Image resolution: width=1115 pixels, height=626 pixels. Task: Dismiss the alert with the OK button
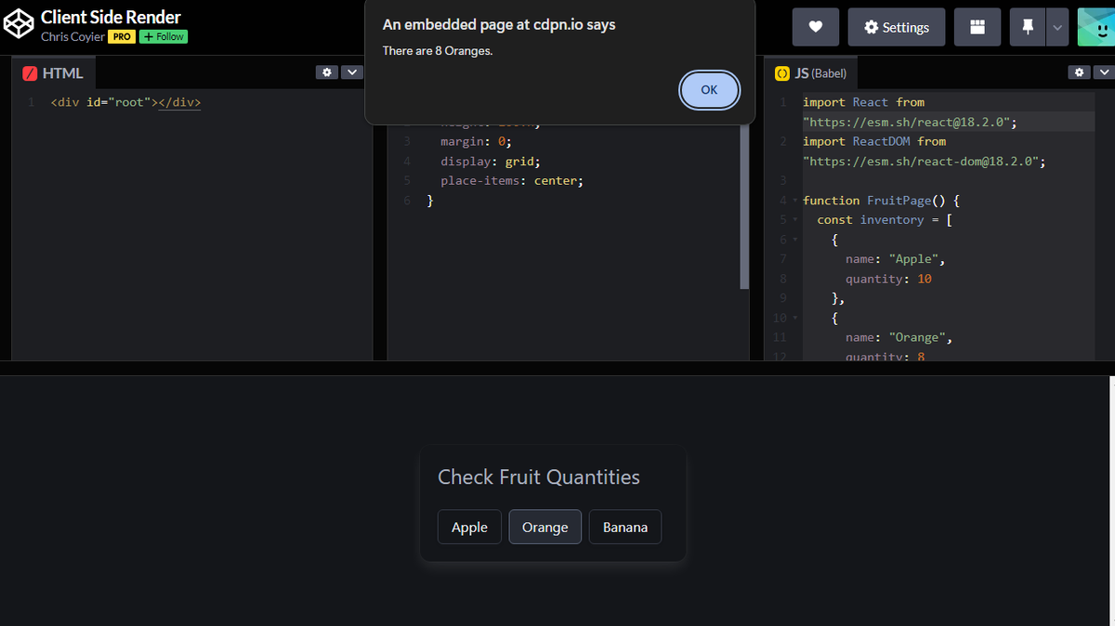pos(709,90)
